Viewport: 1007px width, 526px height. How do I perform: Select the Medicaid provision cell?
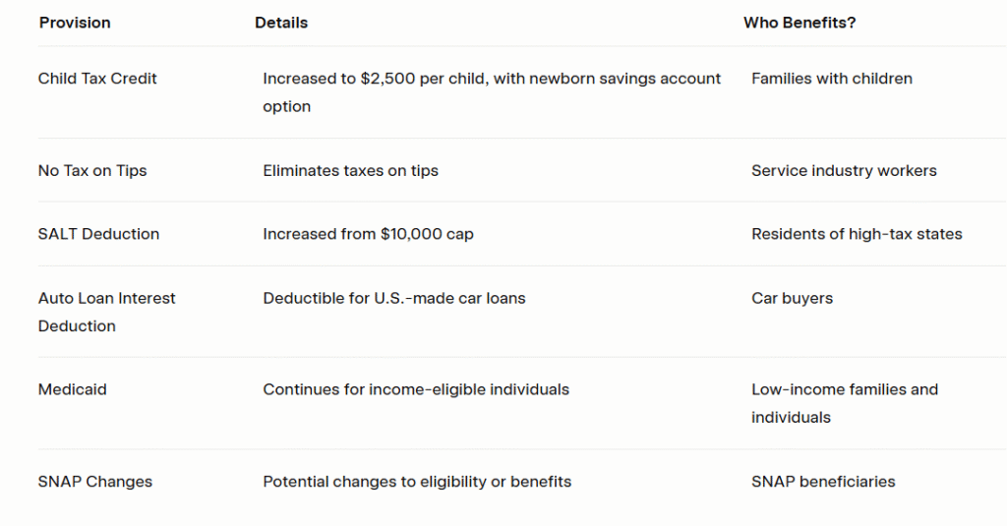(x=73, y=389)
